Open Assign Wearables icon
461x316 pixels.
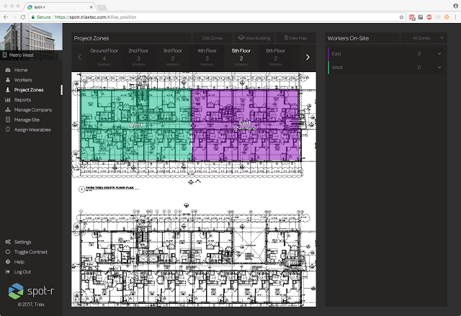[x=8, y=130]
